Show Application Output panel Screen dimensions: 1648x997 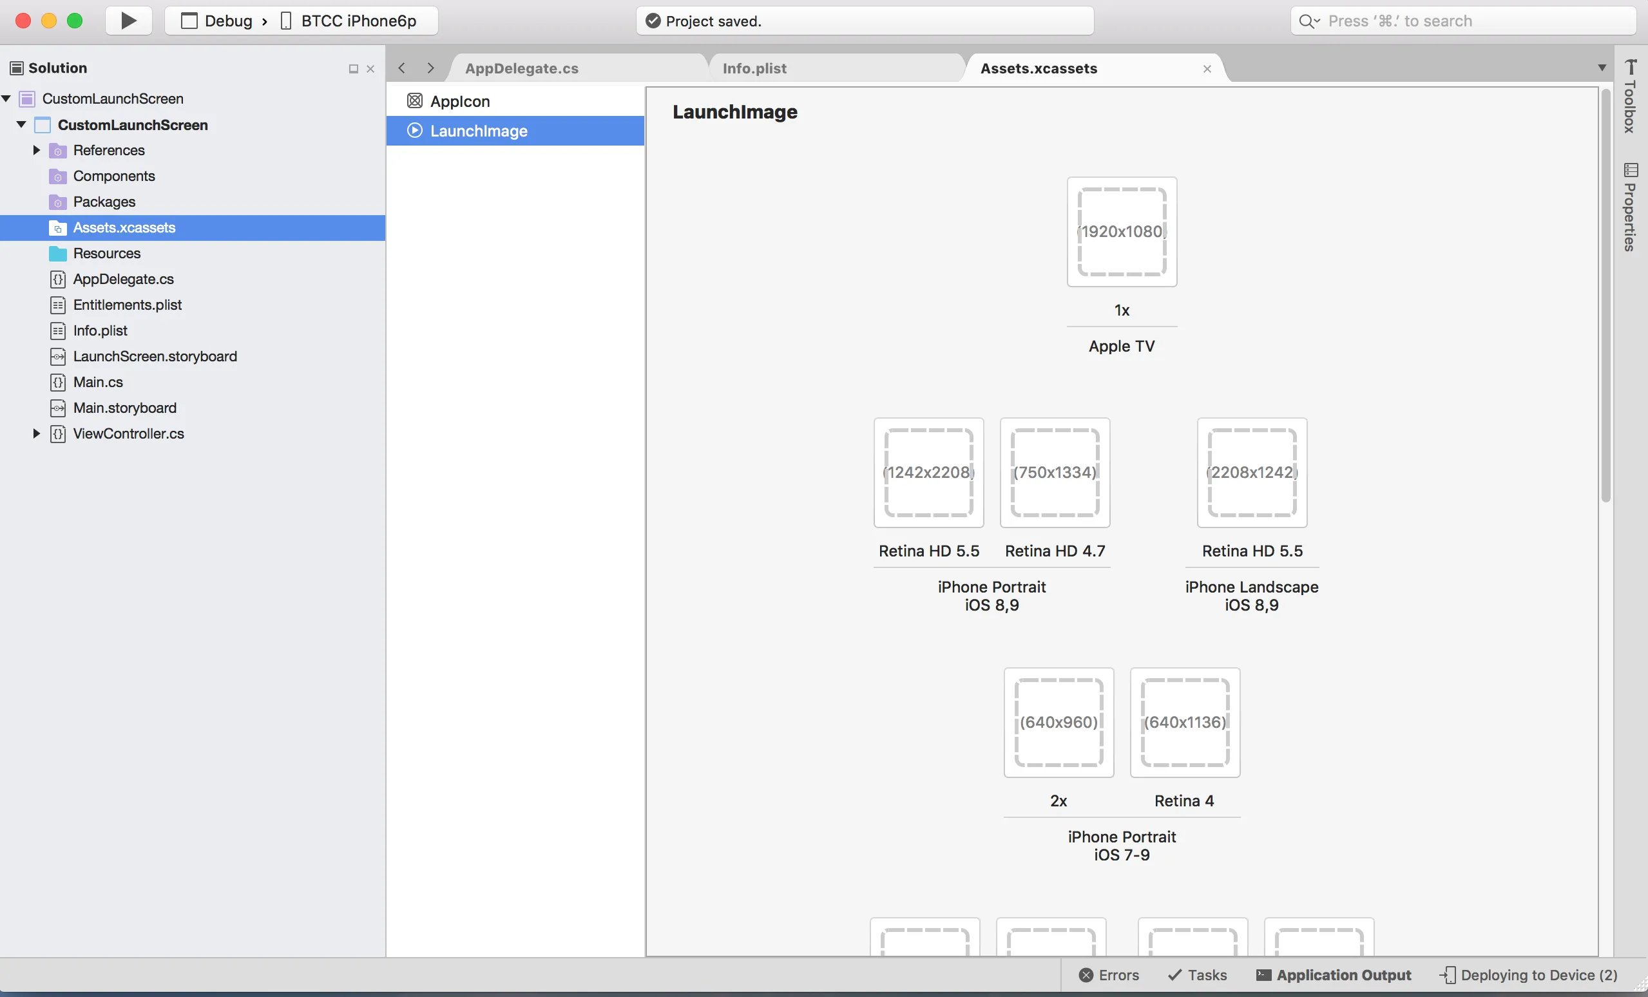1334,975
